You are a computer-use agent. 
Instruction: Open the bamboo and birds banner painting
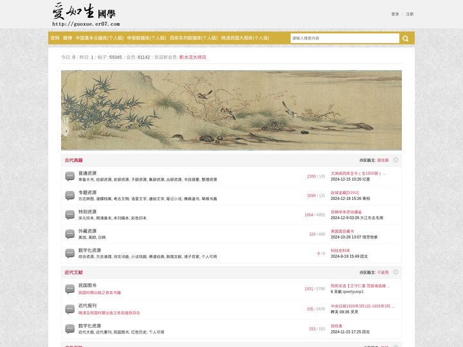(x=232, y=110)
